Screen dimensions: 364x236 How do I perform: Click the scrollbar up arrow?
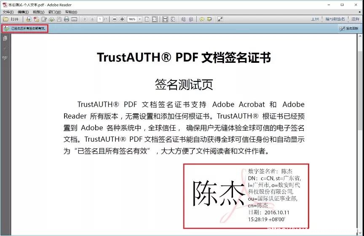[360, 36]
